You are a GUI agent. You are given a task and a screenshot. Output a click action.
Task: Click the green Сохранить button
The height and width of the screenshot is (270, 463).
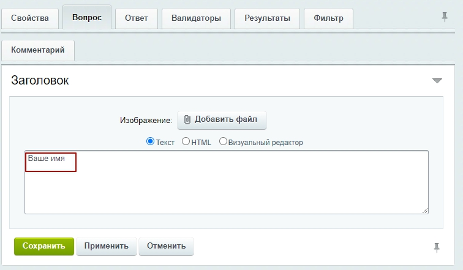(x=44, y=246)
